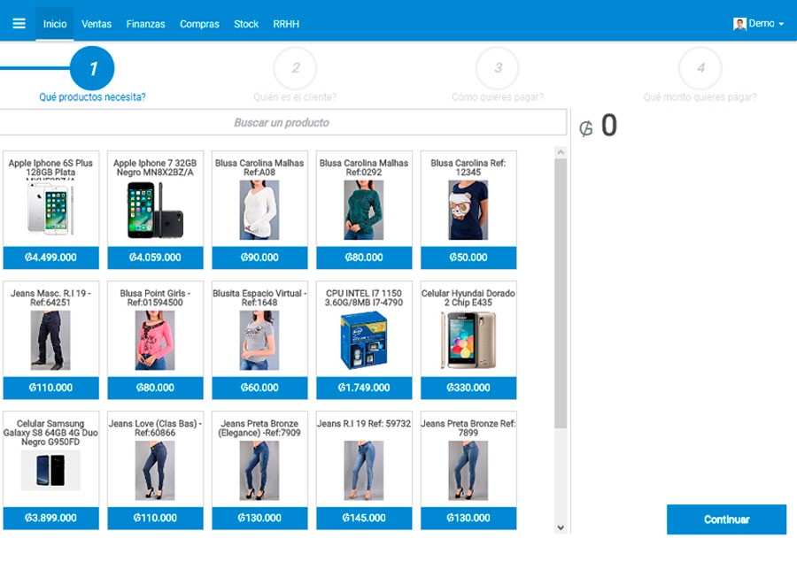Select the Blusa Carolina Malhas Ref:0292 image
The width and height of the screenshot is (797, 577).
click(x=364, y=211)
